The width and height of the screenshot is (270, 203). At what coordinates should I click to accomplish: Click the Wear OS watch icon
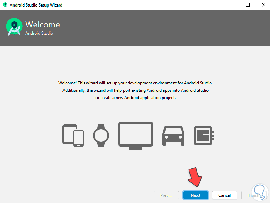(101, 136)
